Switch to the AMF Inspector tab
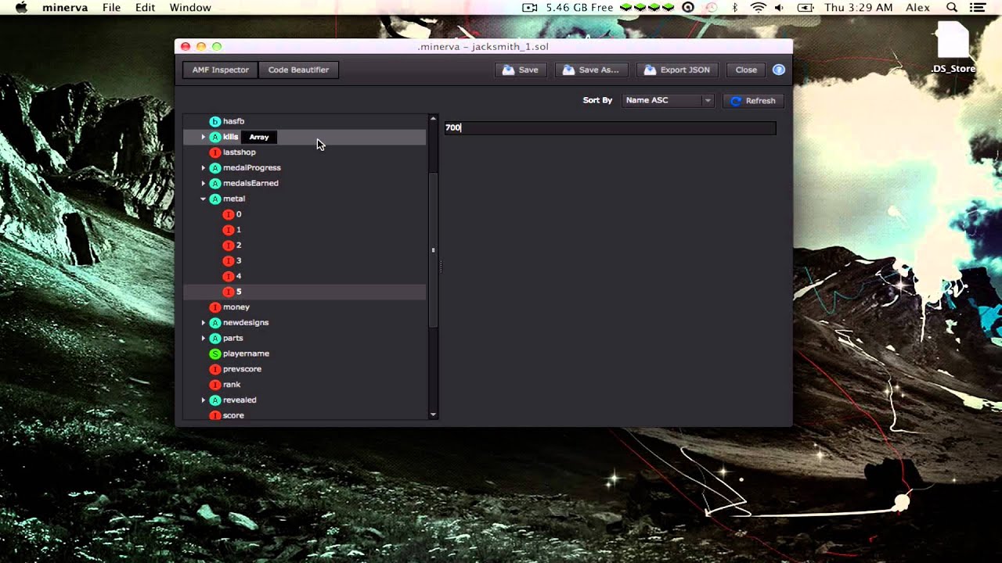This screenshot has height=563, width=1002. [221, 70]
